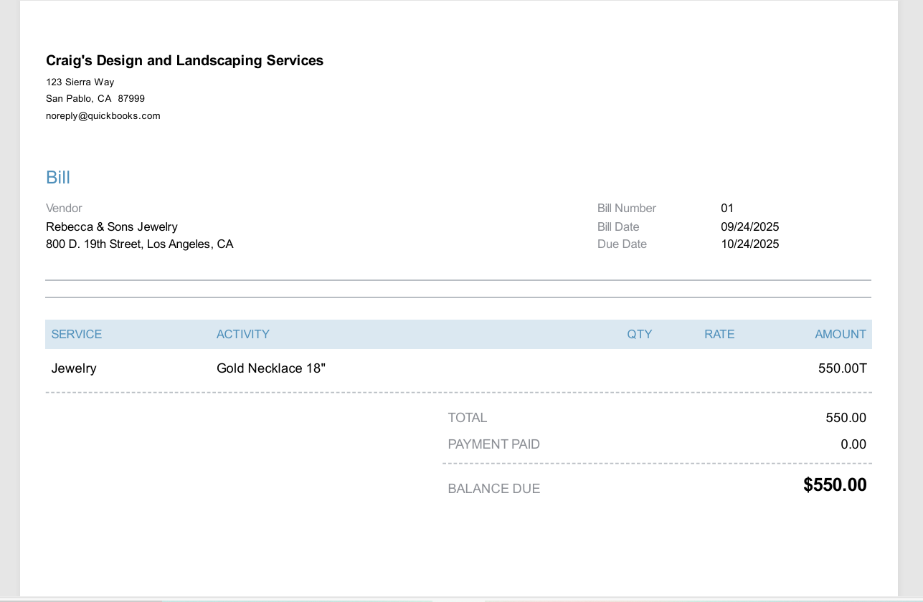Click the line item amount 550.00T

[x=842, y=369]
